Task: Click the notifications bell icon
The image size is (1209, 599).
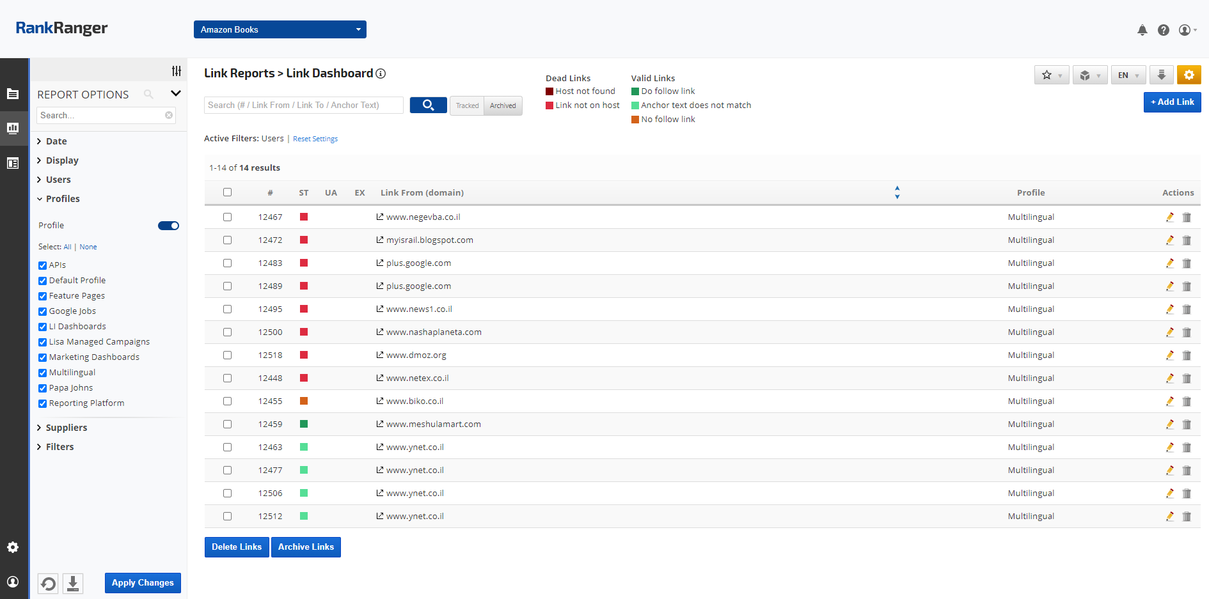Action: point(1142,30)
